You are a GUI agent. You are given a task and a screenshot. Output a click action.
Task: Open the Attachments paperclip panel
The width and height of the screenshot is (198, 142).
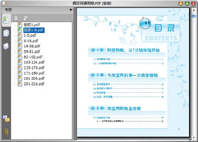point(6,132)
